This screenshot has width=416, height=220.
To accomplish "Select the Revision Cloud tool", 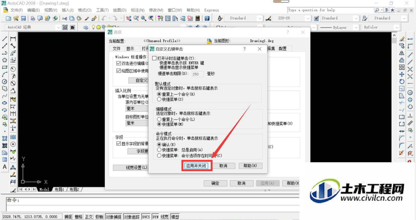I will (x=5, y=89).
